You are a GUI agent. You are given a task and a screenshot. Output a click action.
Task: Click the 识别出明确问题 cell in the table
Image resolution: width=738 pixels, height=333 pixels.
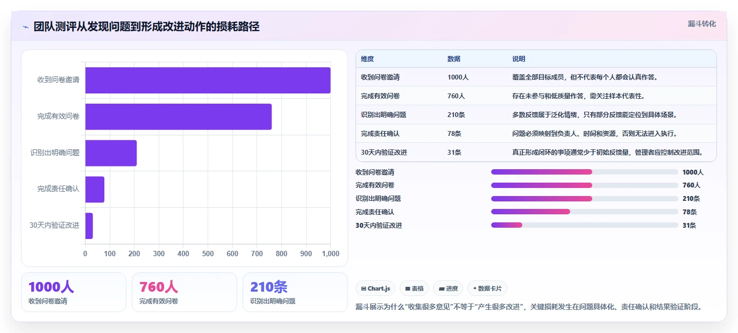tap(384, 115)
